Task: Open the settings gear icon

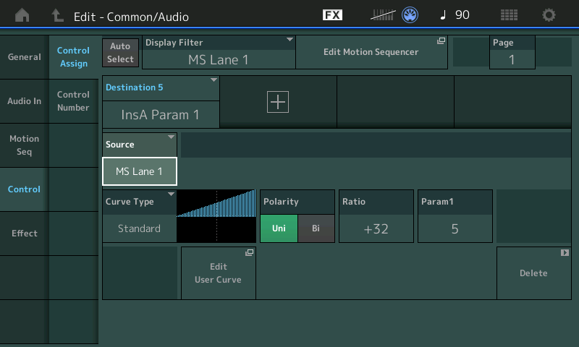Action: [x=549, y=15]
